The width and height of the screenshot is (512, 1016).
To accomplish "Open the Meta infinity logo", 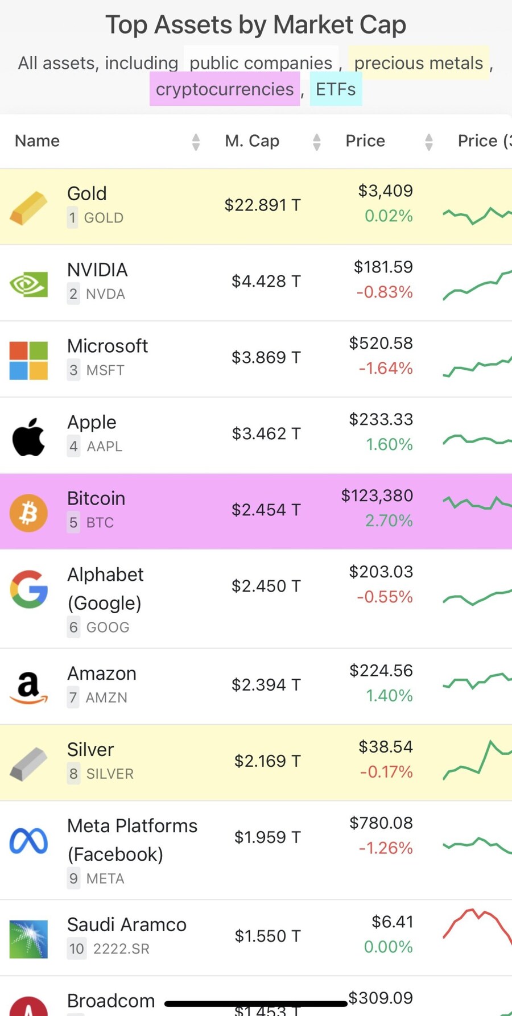I will (x=28, y=841).
